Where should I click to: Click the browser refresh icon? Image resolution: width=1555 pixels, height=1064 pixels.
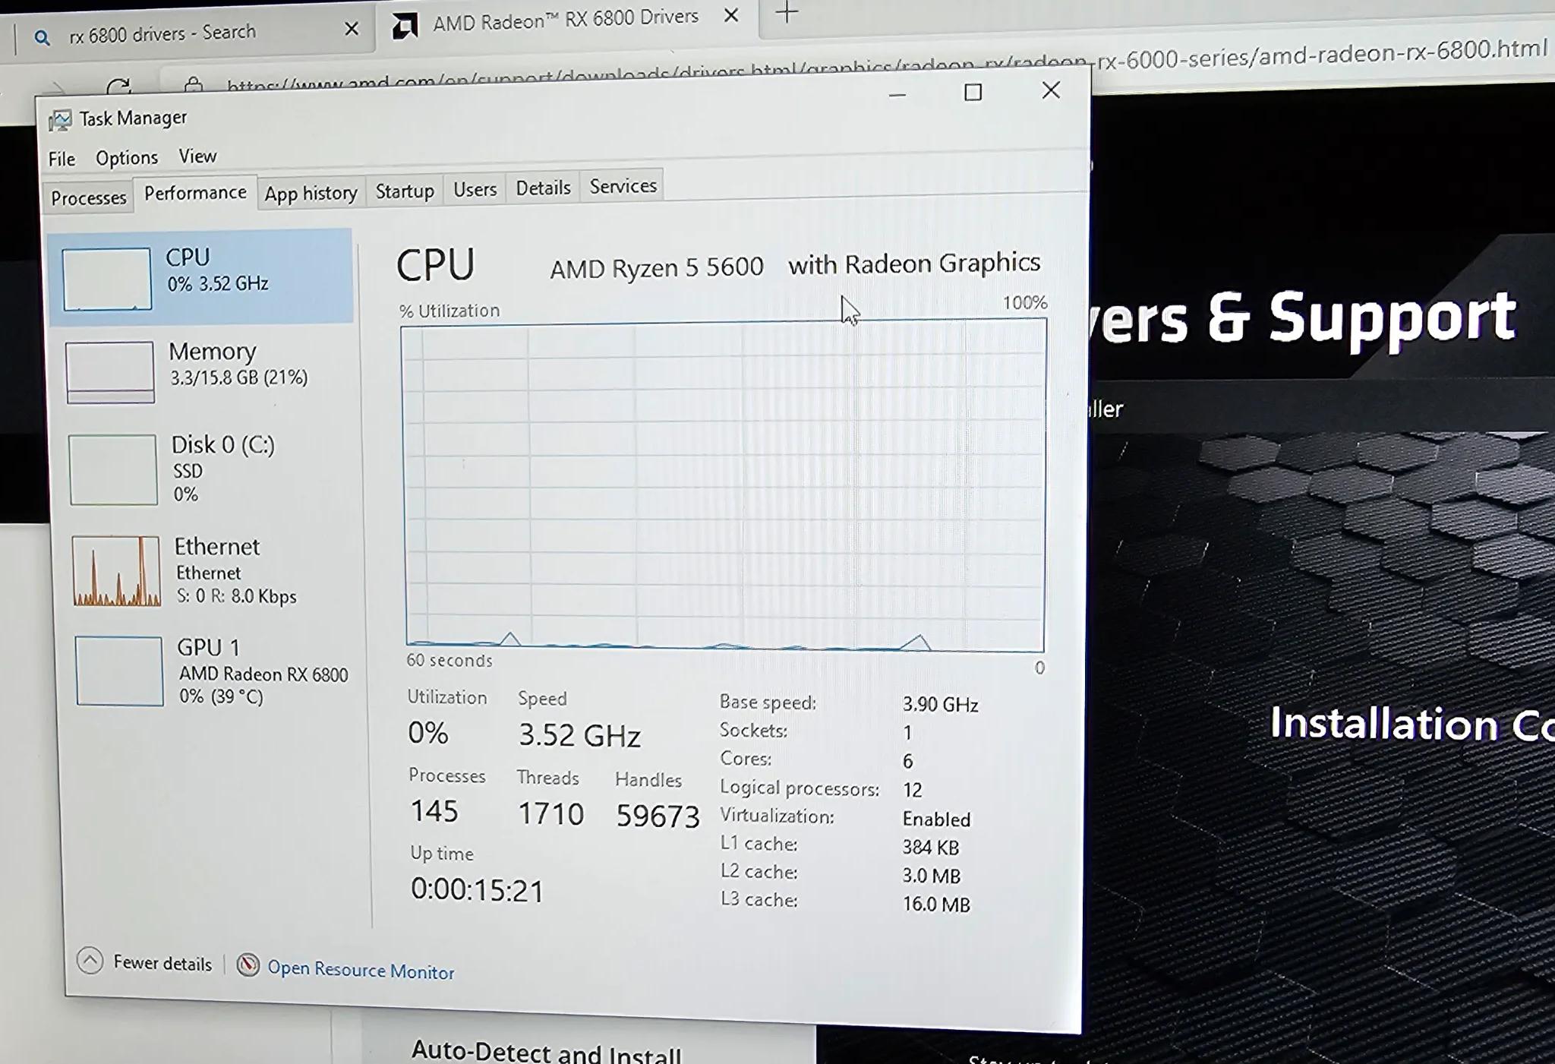tap(118, 89)
